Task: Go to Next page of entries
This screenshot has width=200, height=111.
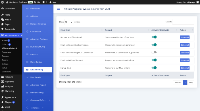Action: (191, 83)
